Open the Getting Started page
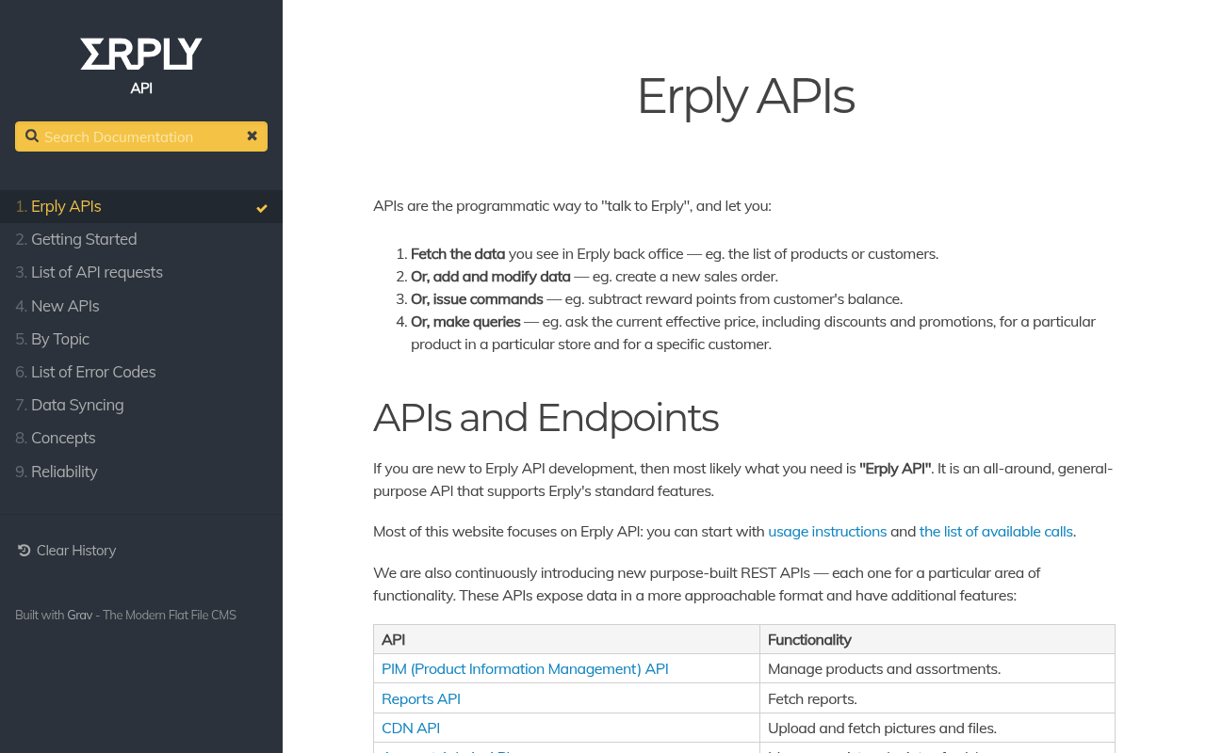This screenshot has height=753, width=1206. (141, 239)
